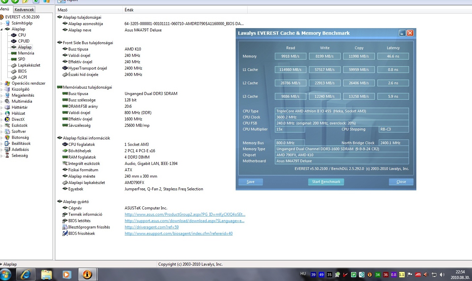Image resolution: width=472 pixels, height=281 pixels.
Task: Click the ATI tray icon
Action: 418,275
